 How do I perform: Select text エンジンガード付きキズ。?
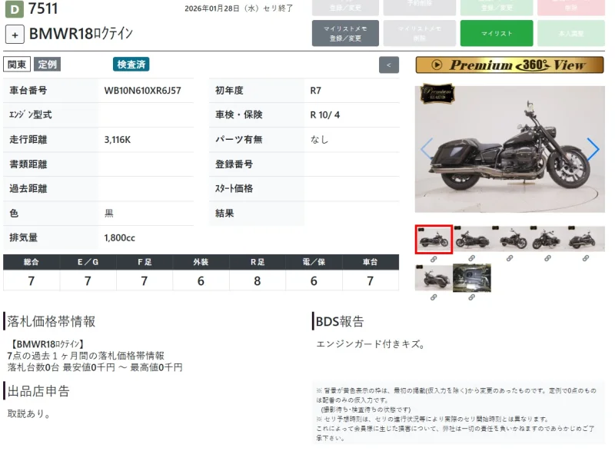tap(371, 344)
